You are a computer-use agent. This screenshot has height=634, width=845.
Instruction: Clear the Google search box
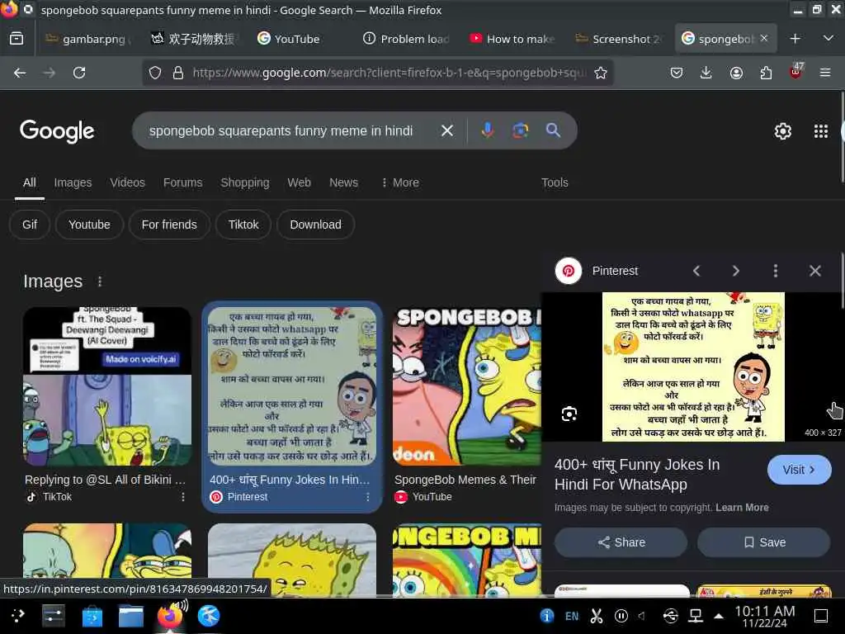[x=446, y=130]
